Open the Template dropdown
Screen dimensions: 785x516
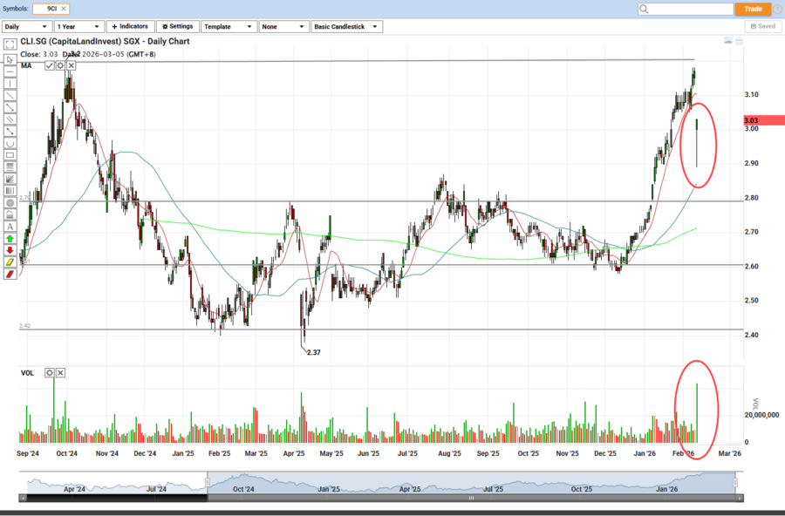pos(228,26)
